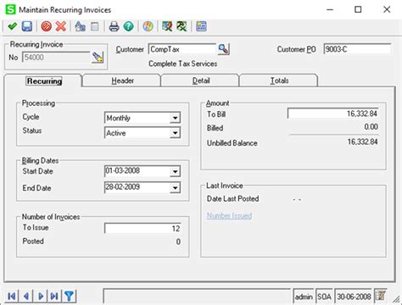Click the notepad icon in the status bar
Viewport: 402px width, 305px height.
[381, 296]
